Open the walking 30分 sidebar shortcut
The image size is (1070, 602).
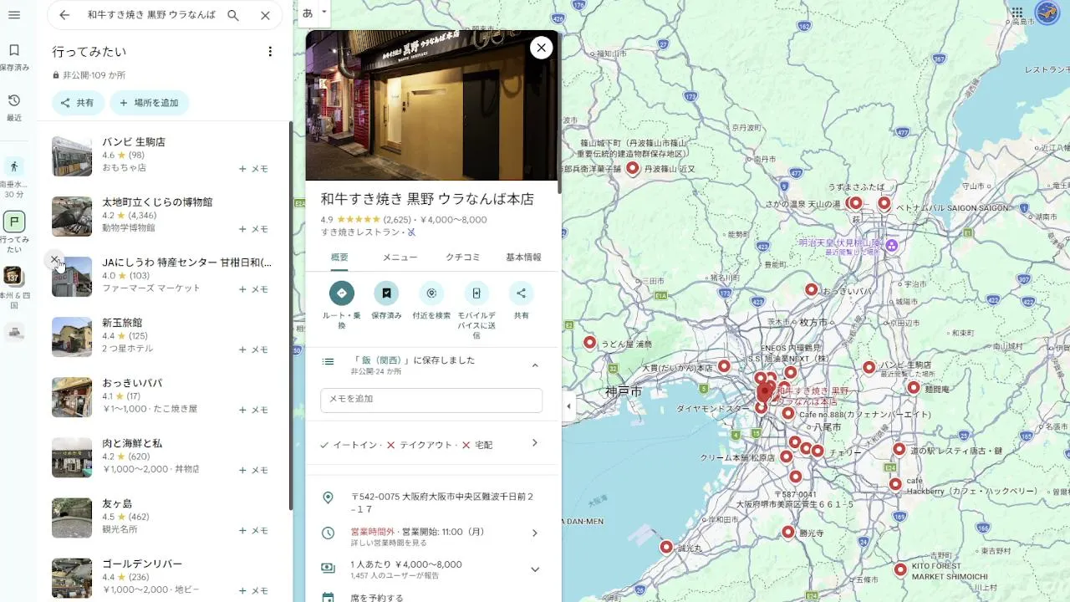14,176
